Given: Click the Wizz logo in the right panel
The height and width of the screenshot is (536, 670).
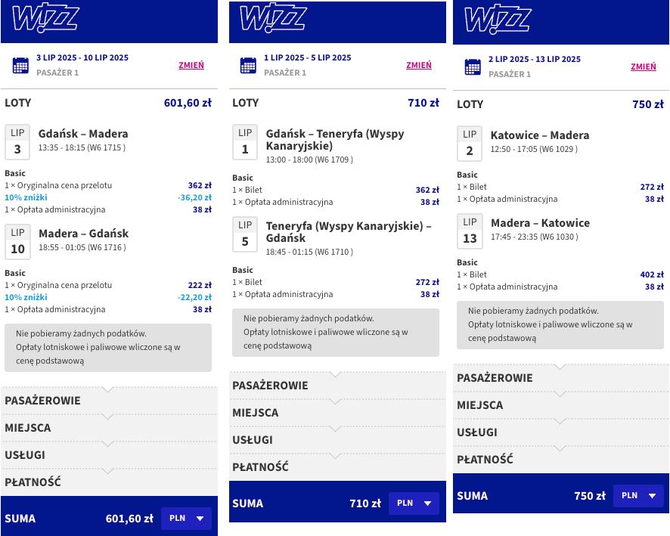Looking at the screenshot, I should click(x=498, y=20).
